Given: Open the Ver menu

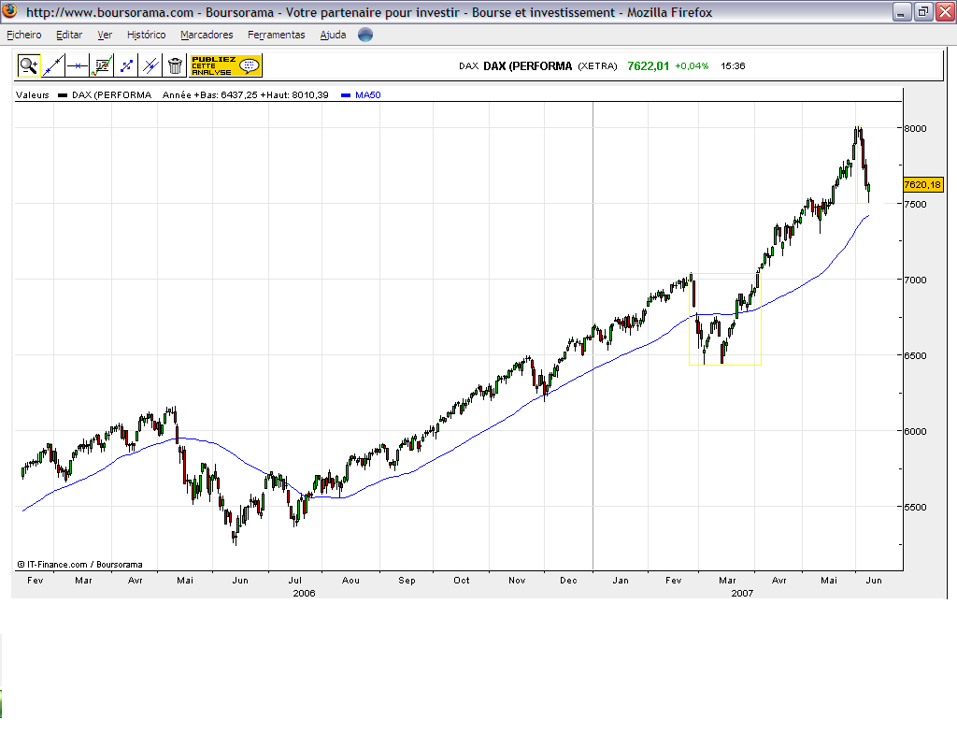Looking at the screenshot, I should click(x=105, y=35).
